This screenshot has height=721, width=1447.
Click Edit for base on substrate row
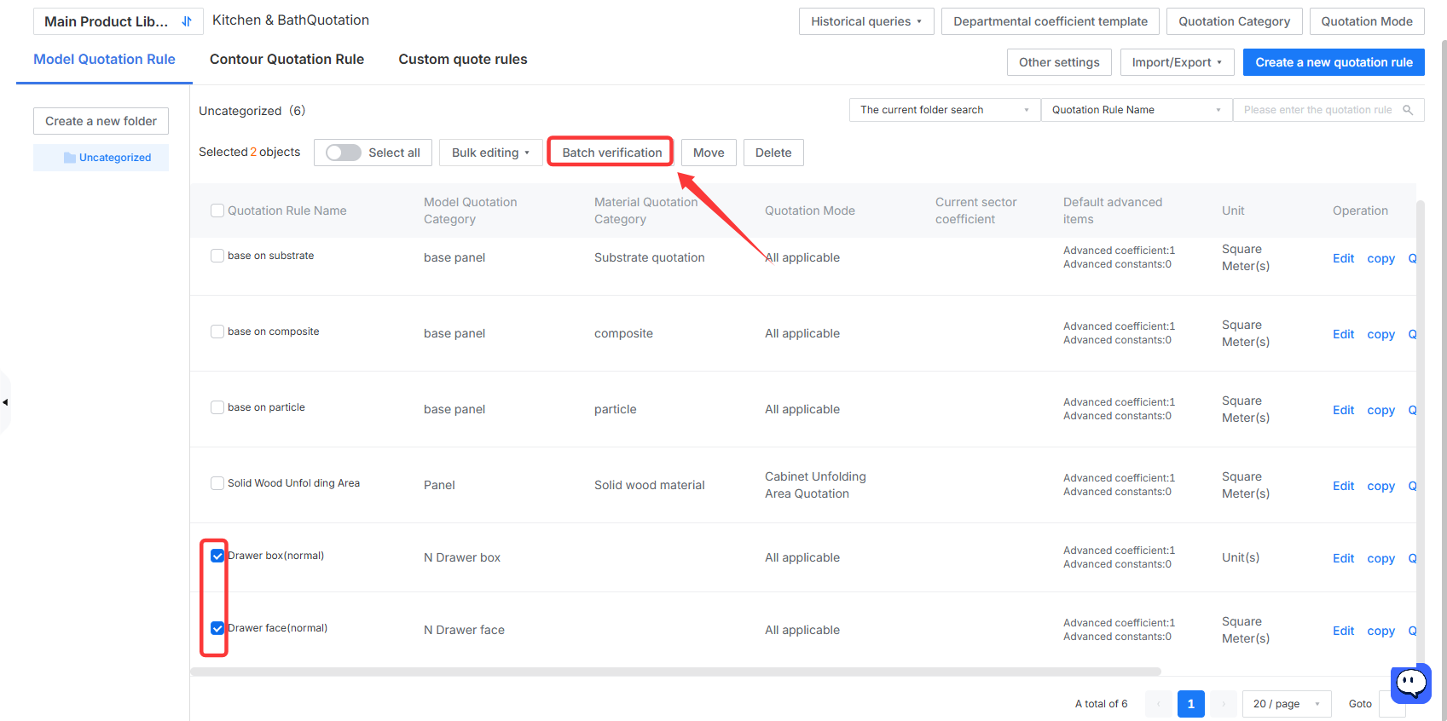[x=1343, y=258]
